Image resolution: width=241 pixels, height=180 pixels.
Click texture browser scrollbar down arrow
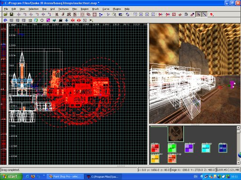[x=238, y=163]
